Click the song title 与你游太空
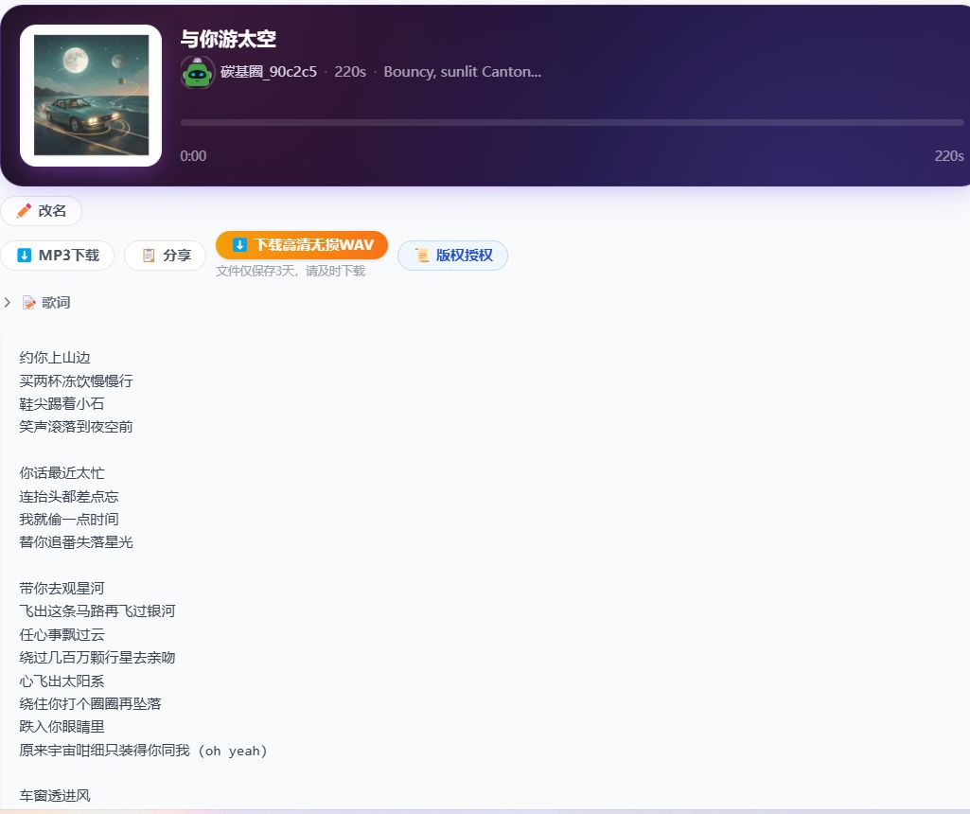The width and height of the screenshot is (970, 814). point(228,39)
